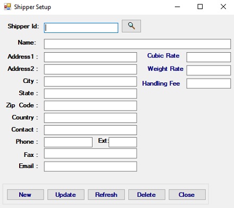Select the Contact text field
Screen dimensions: 234x208
tap(90, 130)
